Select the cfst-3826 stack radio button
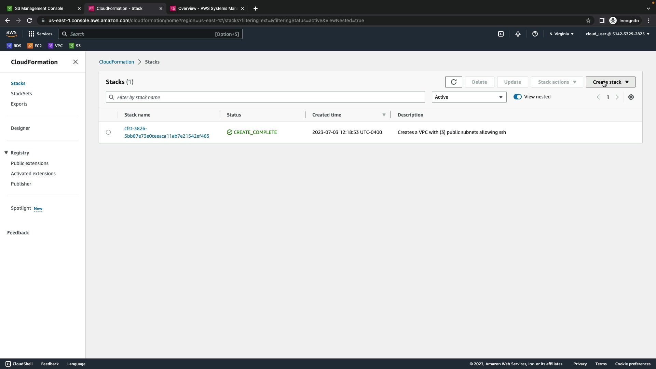656x369 pixels. [x=108, y=132]
